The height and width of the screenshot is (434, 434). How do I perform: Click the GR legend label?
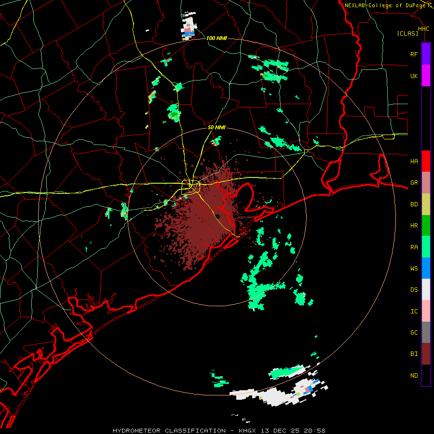pos(414,183)
